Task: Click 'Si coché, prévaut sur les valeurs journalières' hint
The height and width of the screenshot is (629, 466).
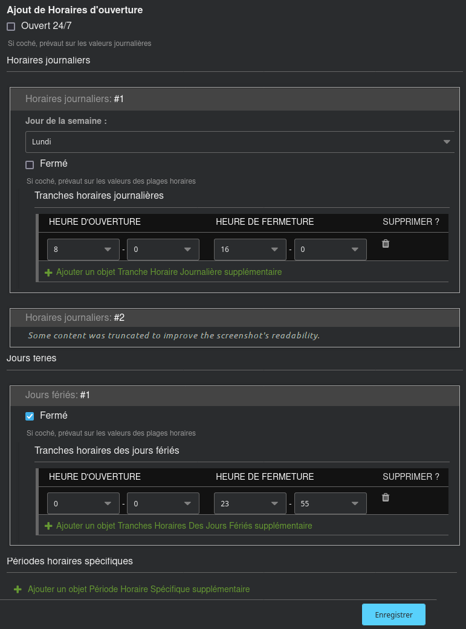Action: click(79, 44)
